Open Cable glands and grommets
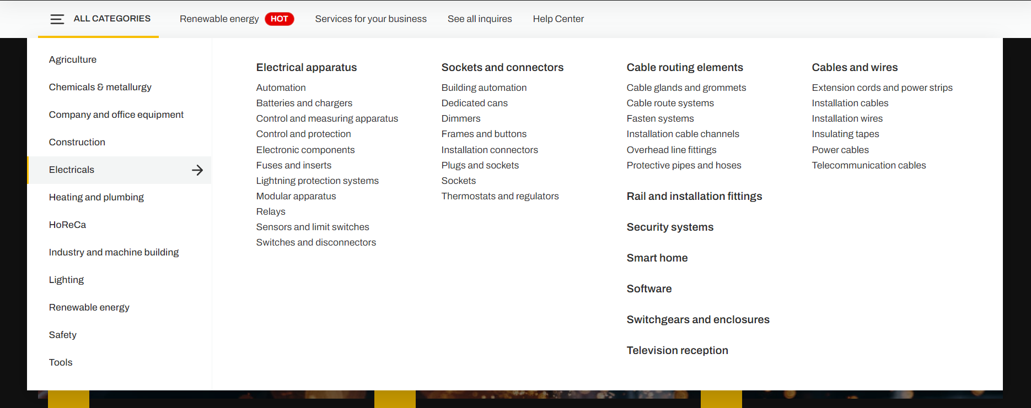1031x408 pixels. 686,88
